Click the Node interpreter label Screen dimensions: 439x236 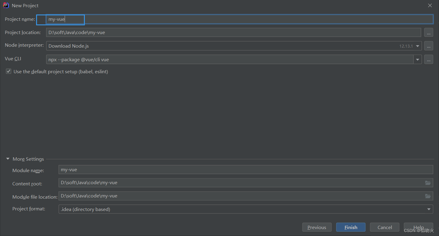[24, 45]
